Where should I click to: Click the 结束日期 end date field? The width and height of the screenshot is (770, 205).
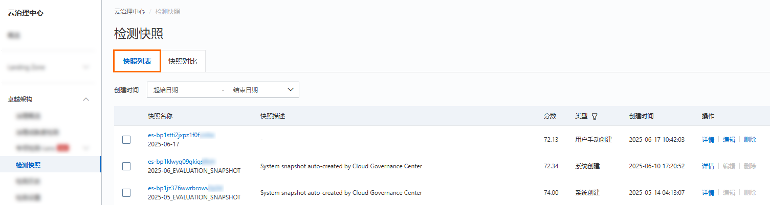[x=256, y=90]
